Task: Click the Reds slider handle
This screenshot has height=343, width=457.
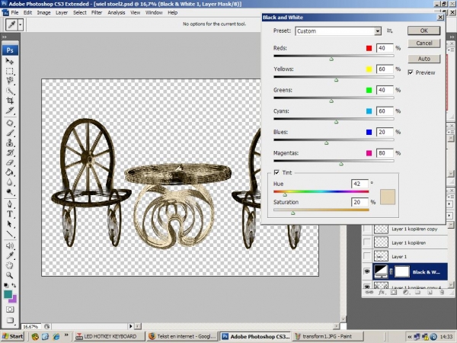Action: [331, 59]
